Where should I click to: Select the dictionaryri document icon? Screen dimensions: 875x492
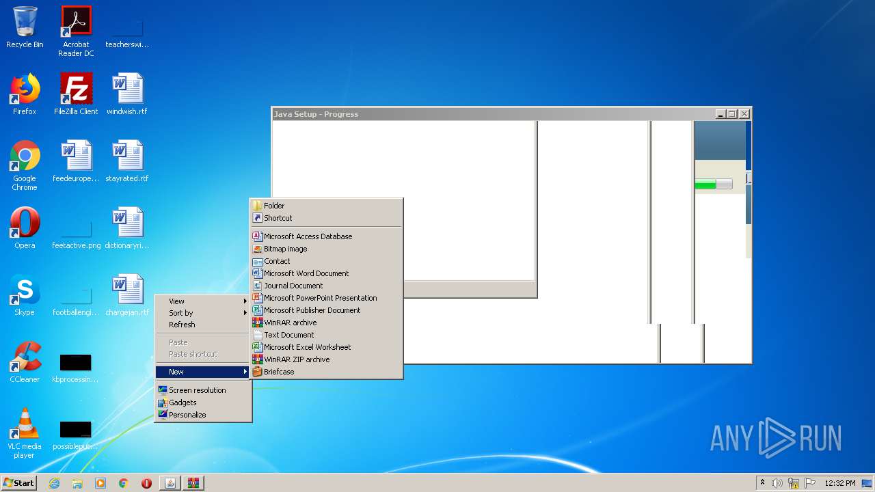click(x=127, y=228)
